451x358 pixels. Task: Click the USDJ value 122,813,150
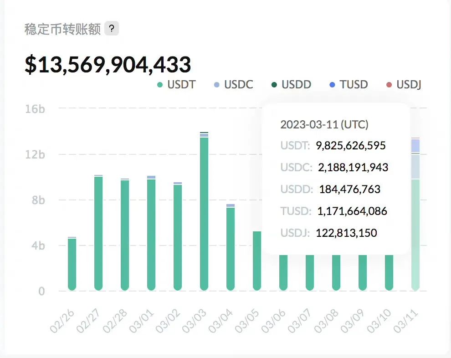pyautogui.click(x=346, y=233)
